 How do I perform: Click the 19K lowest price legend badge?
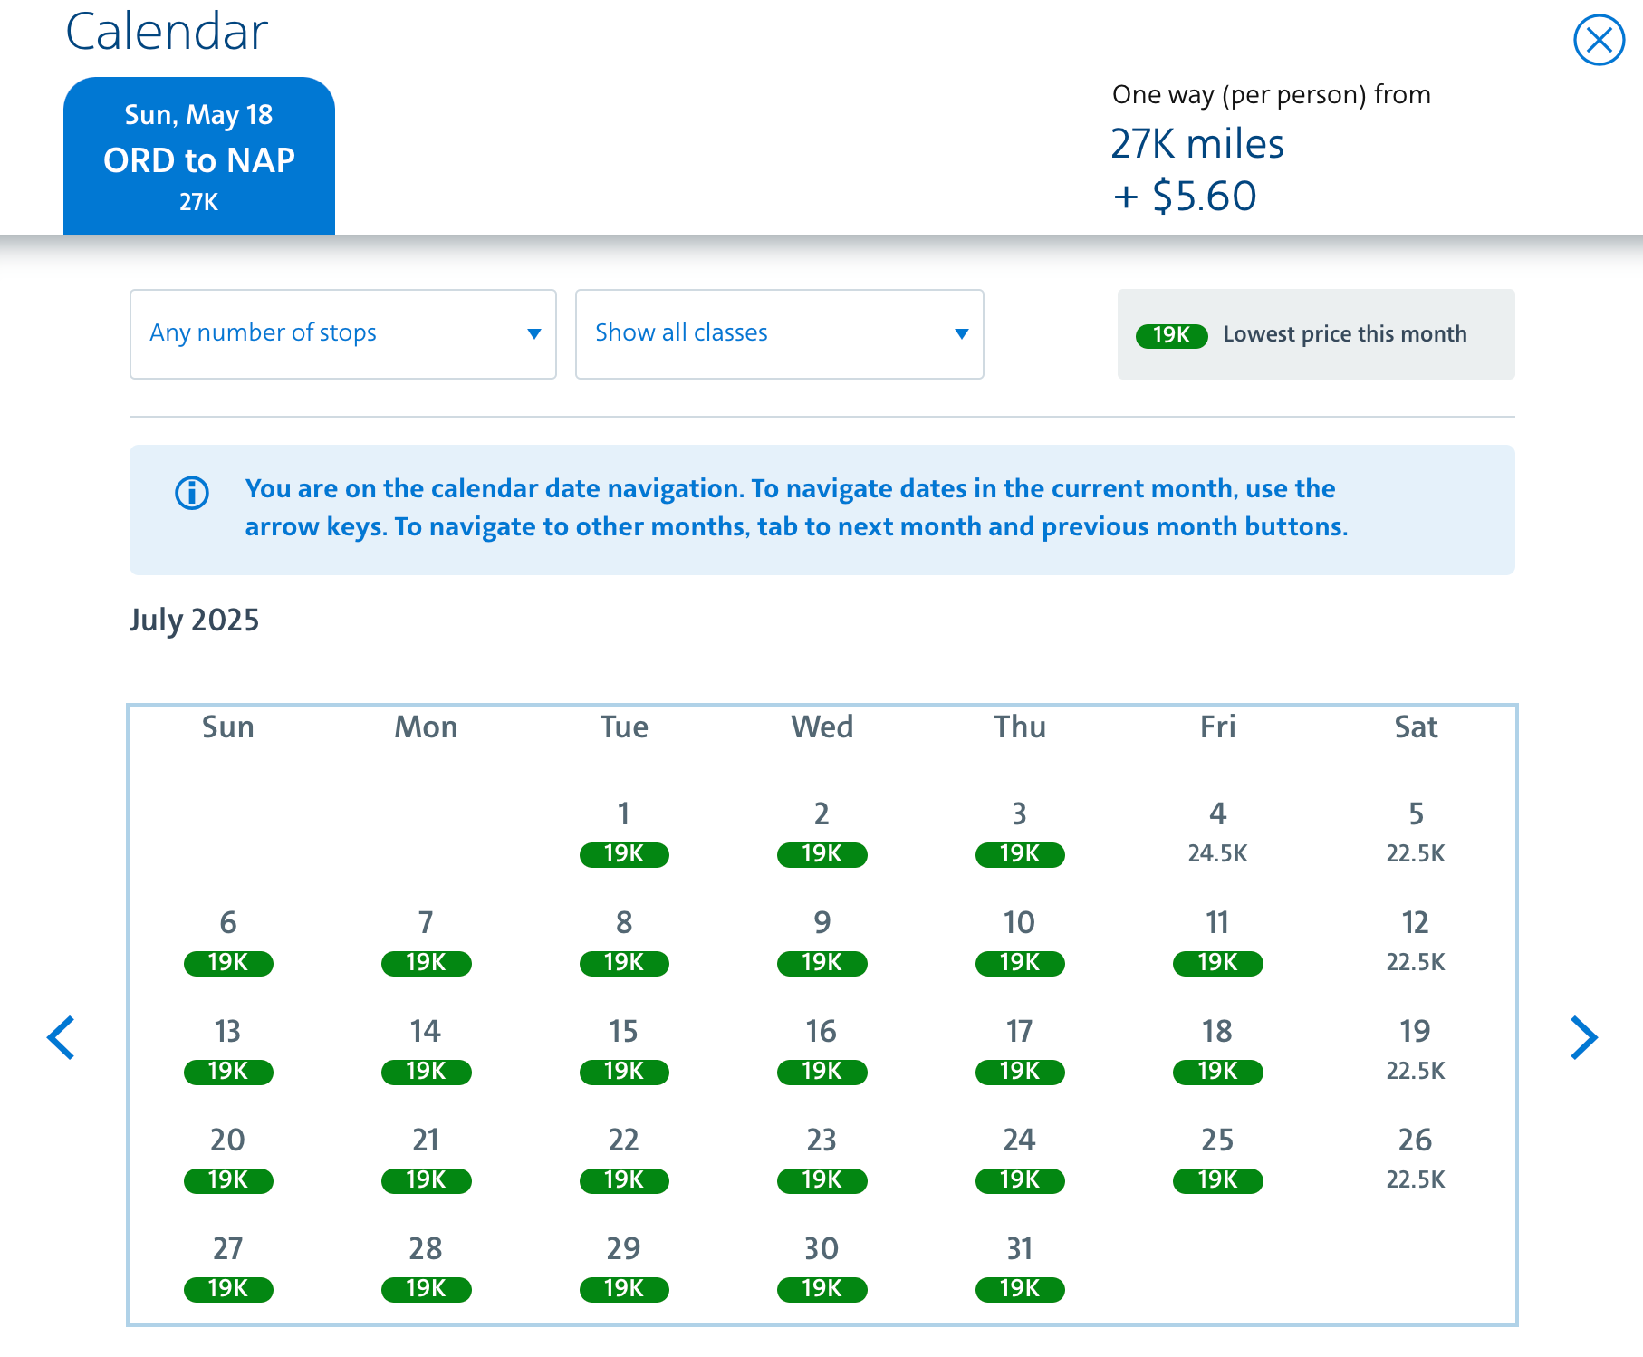[1171, 335]
